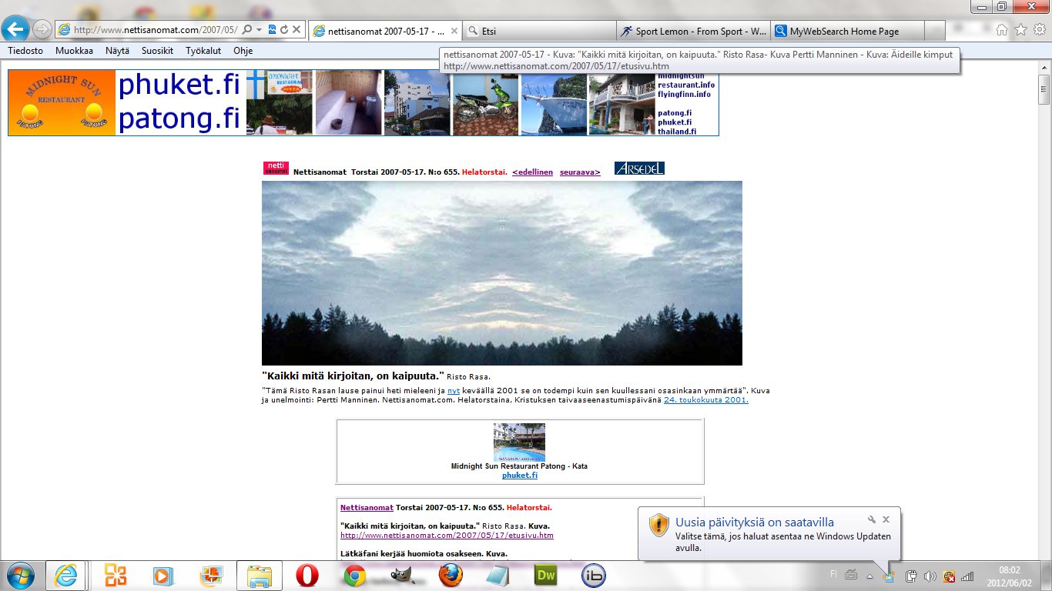Click the mirrored sky landscape image
1052x591 pixels.
(501, 272)
